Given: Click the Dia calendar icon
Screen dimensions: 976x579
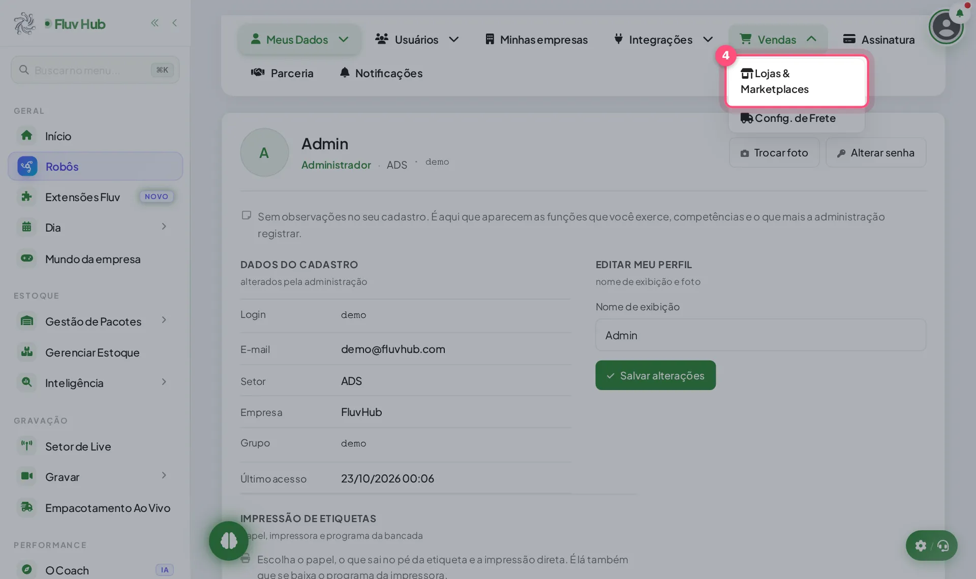Looking at the screenshot, I should (x=27, y=227).
